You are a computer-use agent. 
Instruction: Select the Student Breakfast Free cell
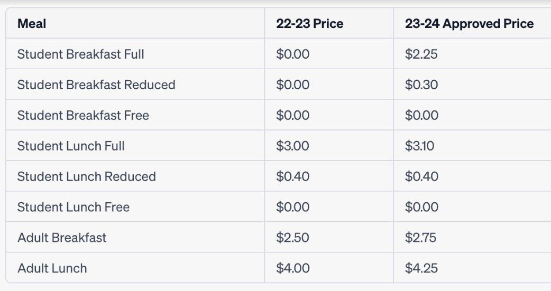click(x=83, y=115)
